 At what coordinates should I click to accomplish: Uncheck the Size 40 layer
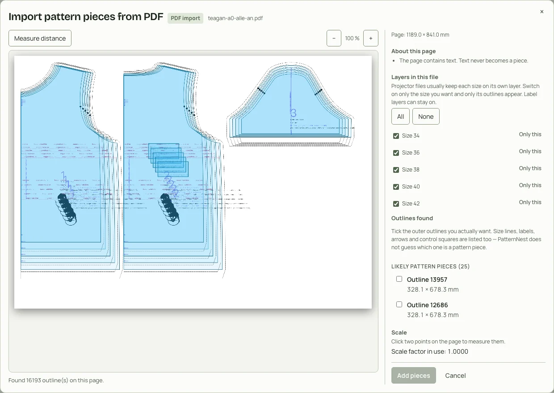coord(396,187)
